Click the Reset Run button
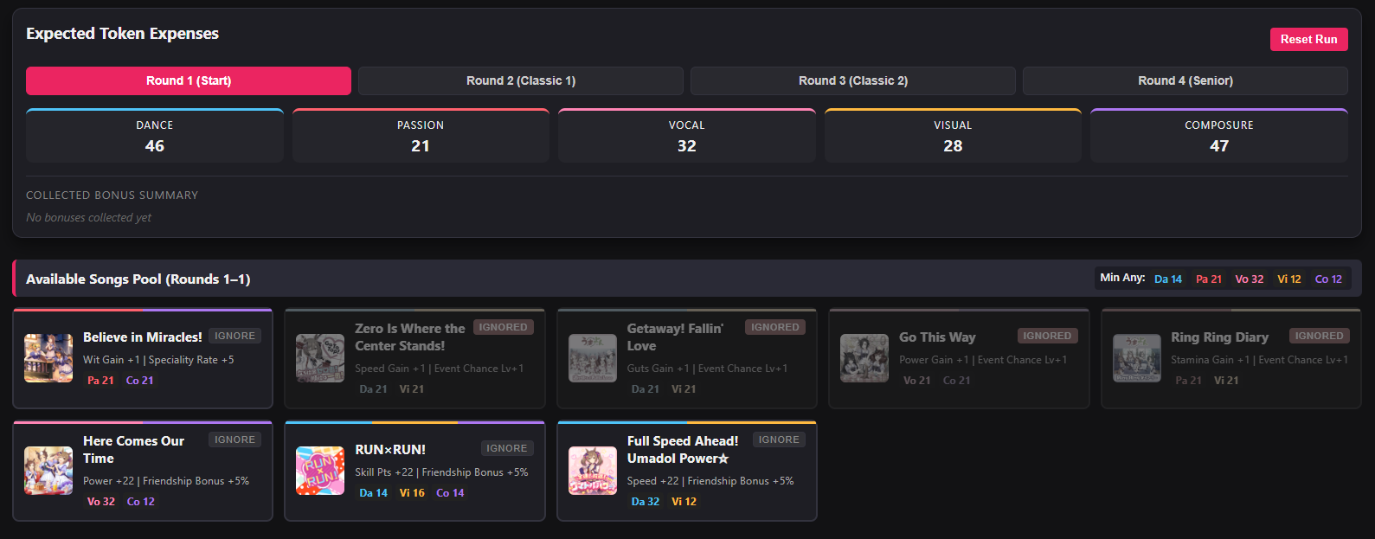Image resolution: width=1375 pixels, height=539 pixels. coord(1308,39)
